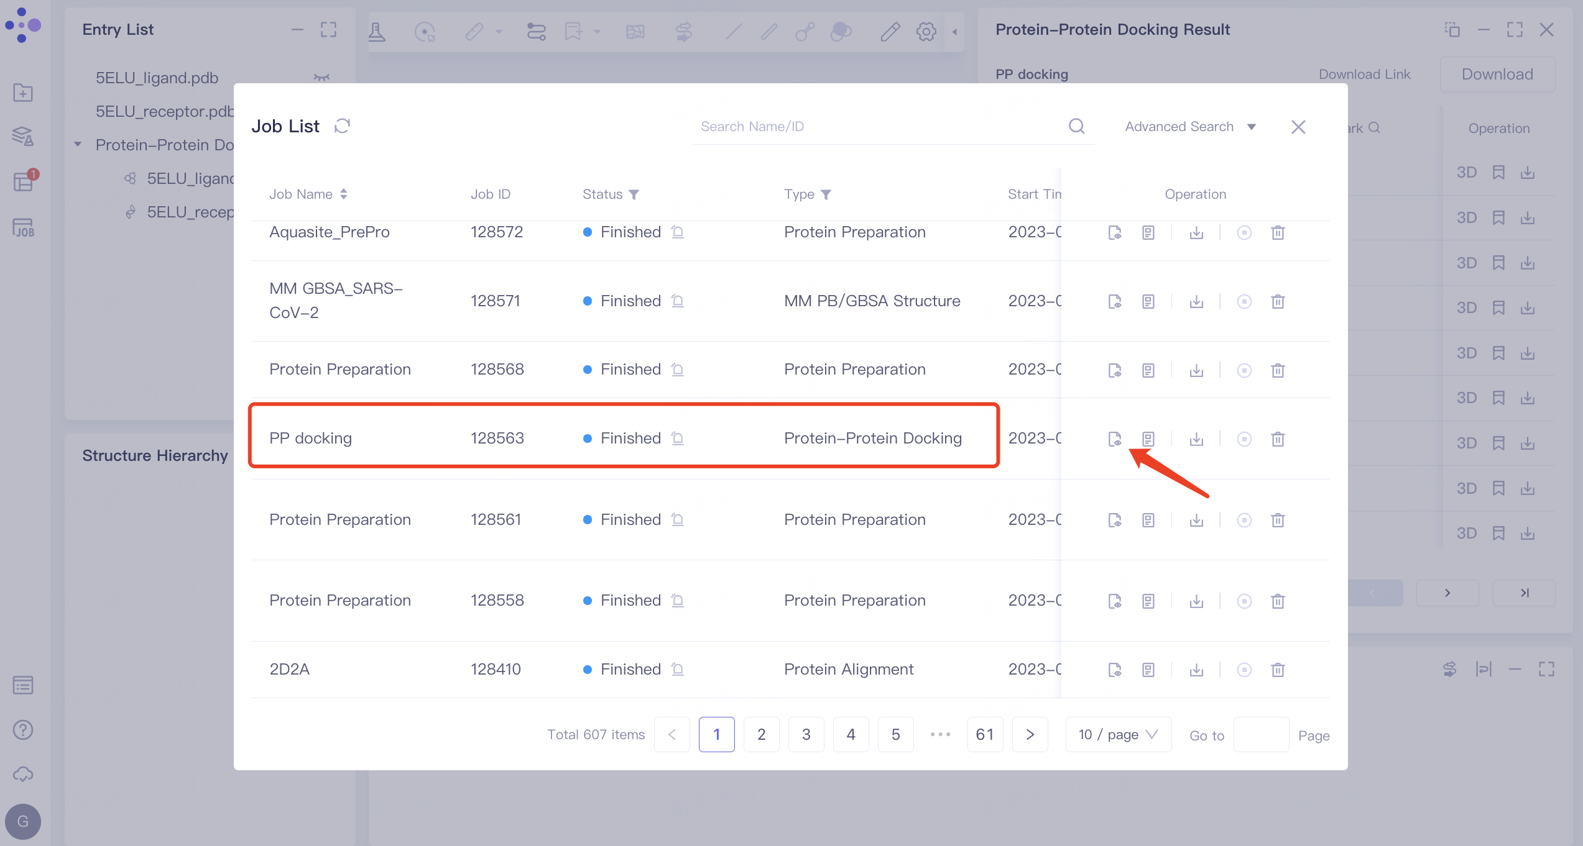The width and height of the screenshot is (1583, 846).
Task: Sort by Job Name column
Action: click(x=343, y=194)
